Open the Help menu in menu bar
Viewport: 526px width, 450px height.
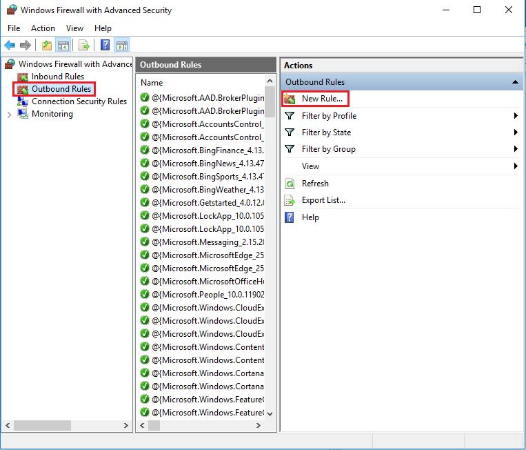[103, 28]
